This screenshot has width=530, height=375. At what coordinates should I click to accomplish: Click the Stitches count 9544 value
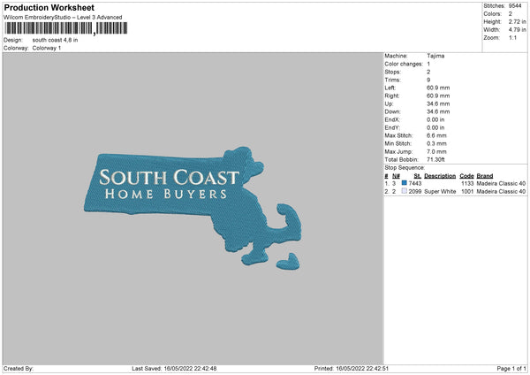pyautogui.click(x=515, y=6)
